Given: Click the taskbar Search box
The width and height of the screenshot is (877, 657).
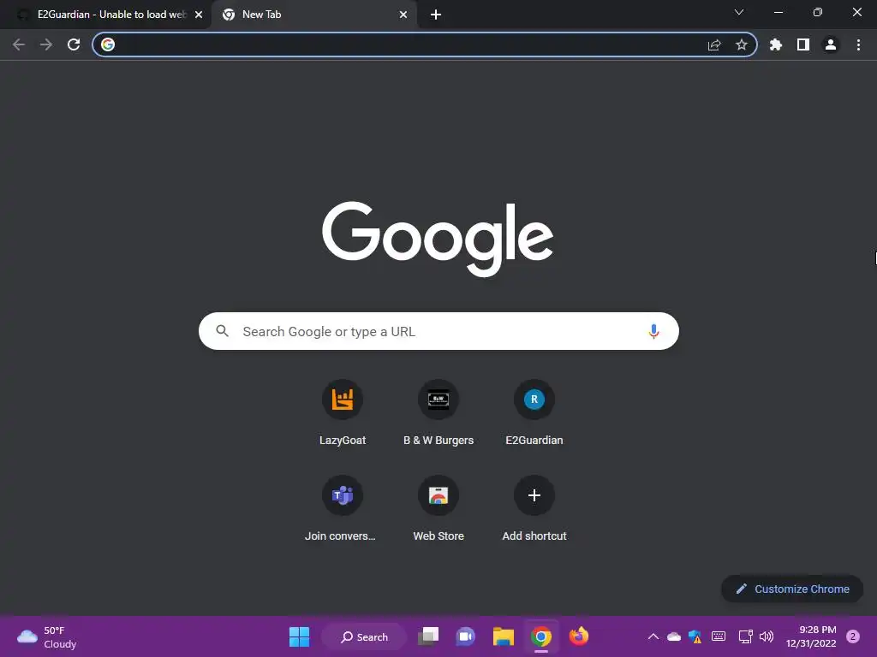Looking at the screenshot, I should [x=364, y=636].
